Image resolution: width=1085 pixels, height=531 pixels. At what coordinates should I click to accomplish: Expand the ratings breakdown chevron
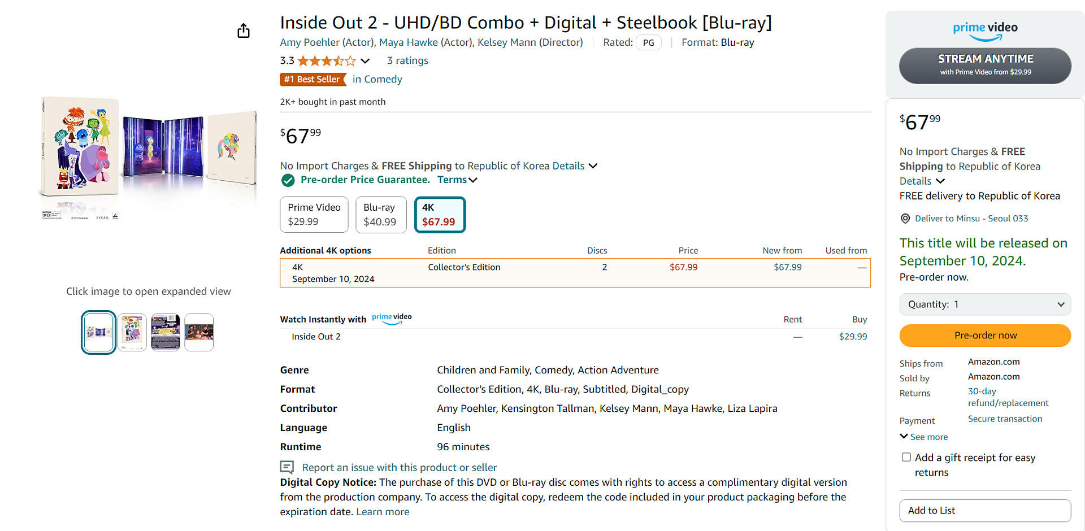[x=365, y=61]
